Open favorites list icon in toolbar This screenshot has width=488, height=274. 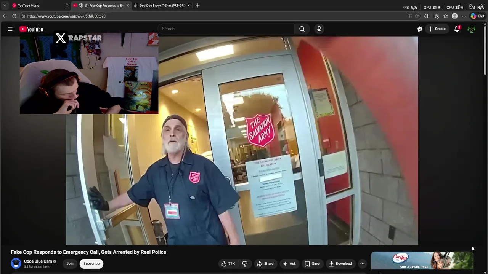click(x=445, y=16)
